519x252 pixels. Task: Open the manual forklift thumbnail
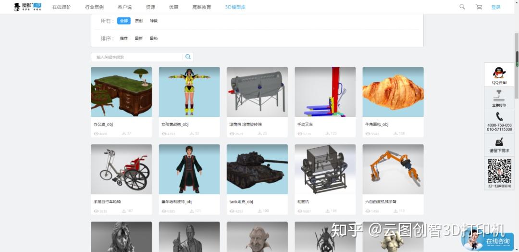pyautogui.click(x=325, y=92)
